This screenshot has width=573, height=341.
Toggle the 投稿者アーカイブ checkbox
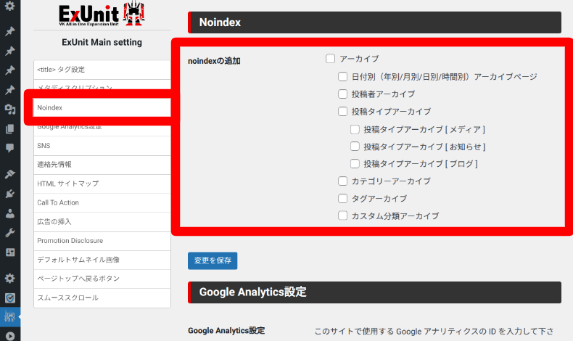click(342, 94)
